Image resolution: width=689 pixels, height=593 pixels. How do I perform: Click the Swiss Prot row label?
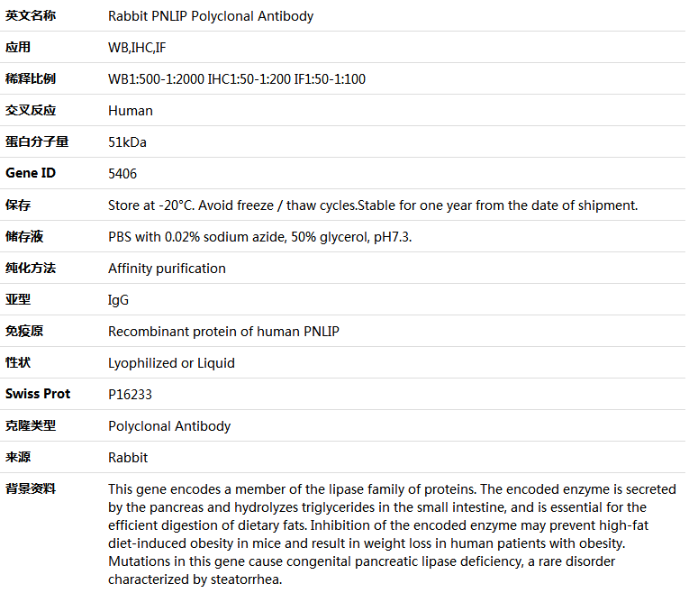(x=38, y=394)
